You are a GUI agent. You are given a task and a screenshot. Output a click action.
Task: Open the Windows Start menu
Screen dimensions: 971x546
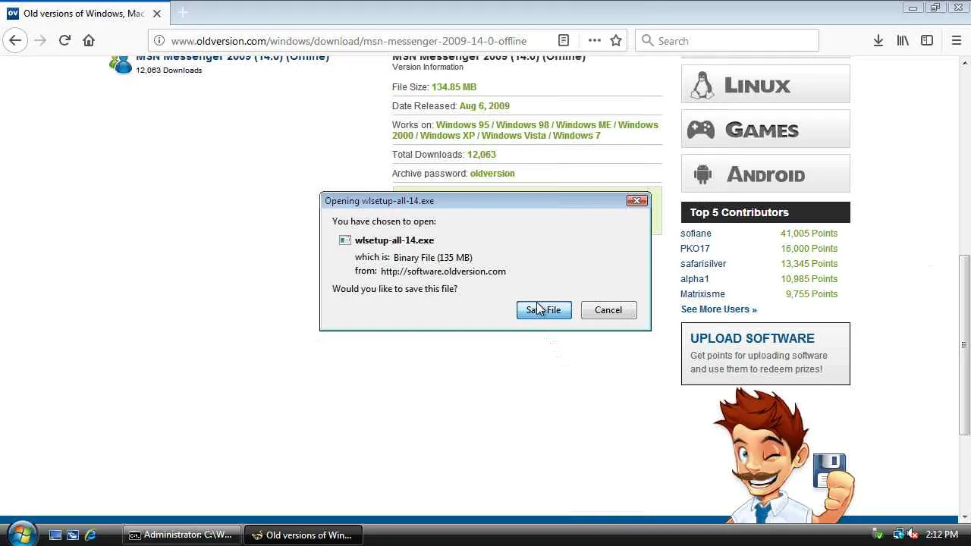click(21, 535)
